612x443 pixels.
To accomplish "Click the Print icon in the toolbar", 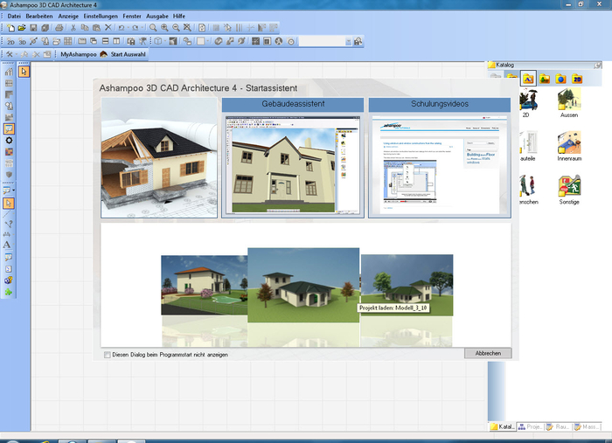I will pos(59,28).
